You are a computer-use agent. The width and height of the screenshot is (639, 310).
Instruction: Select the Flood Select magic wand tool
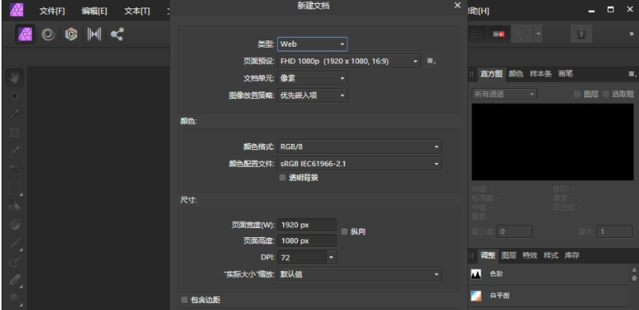(x=15, y=169)
